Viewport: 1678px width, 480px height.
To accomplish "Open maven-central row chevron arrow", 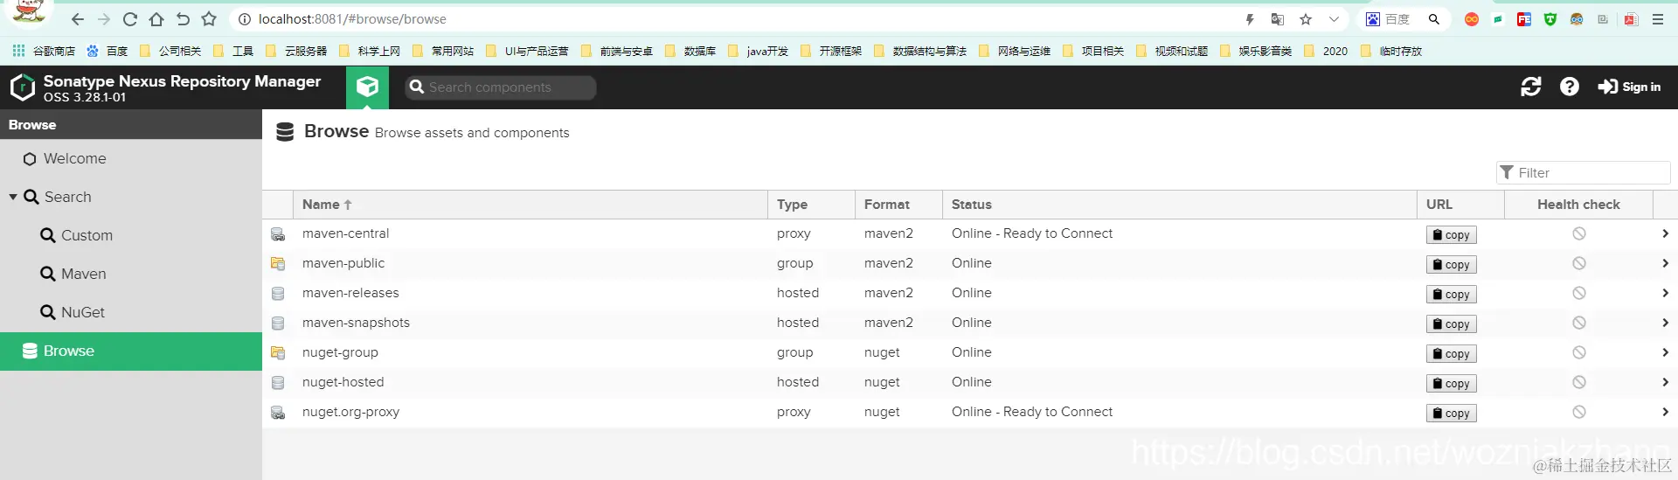I will point(1665,233).
